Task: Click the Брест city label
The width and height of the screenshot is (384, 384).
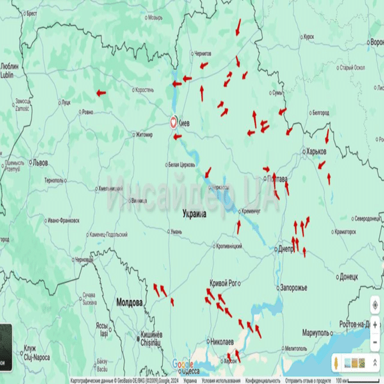Action: [31, 14]
